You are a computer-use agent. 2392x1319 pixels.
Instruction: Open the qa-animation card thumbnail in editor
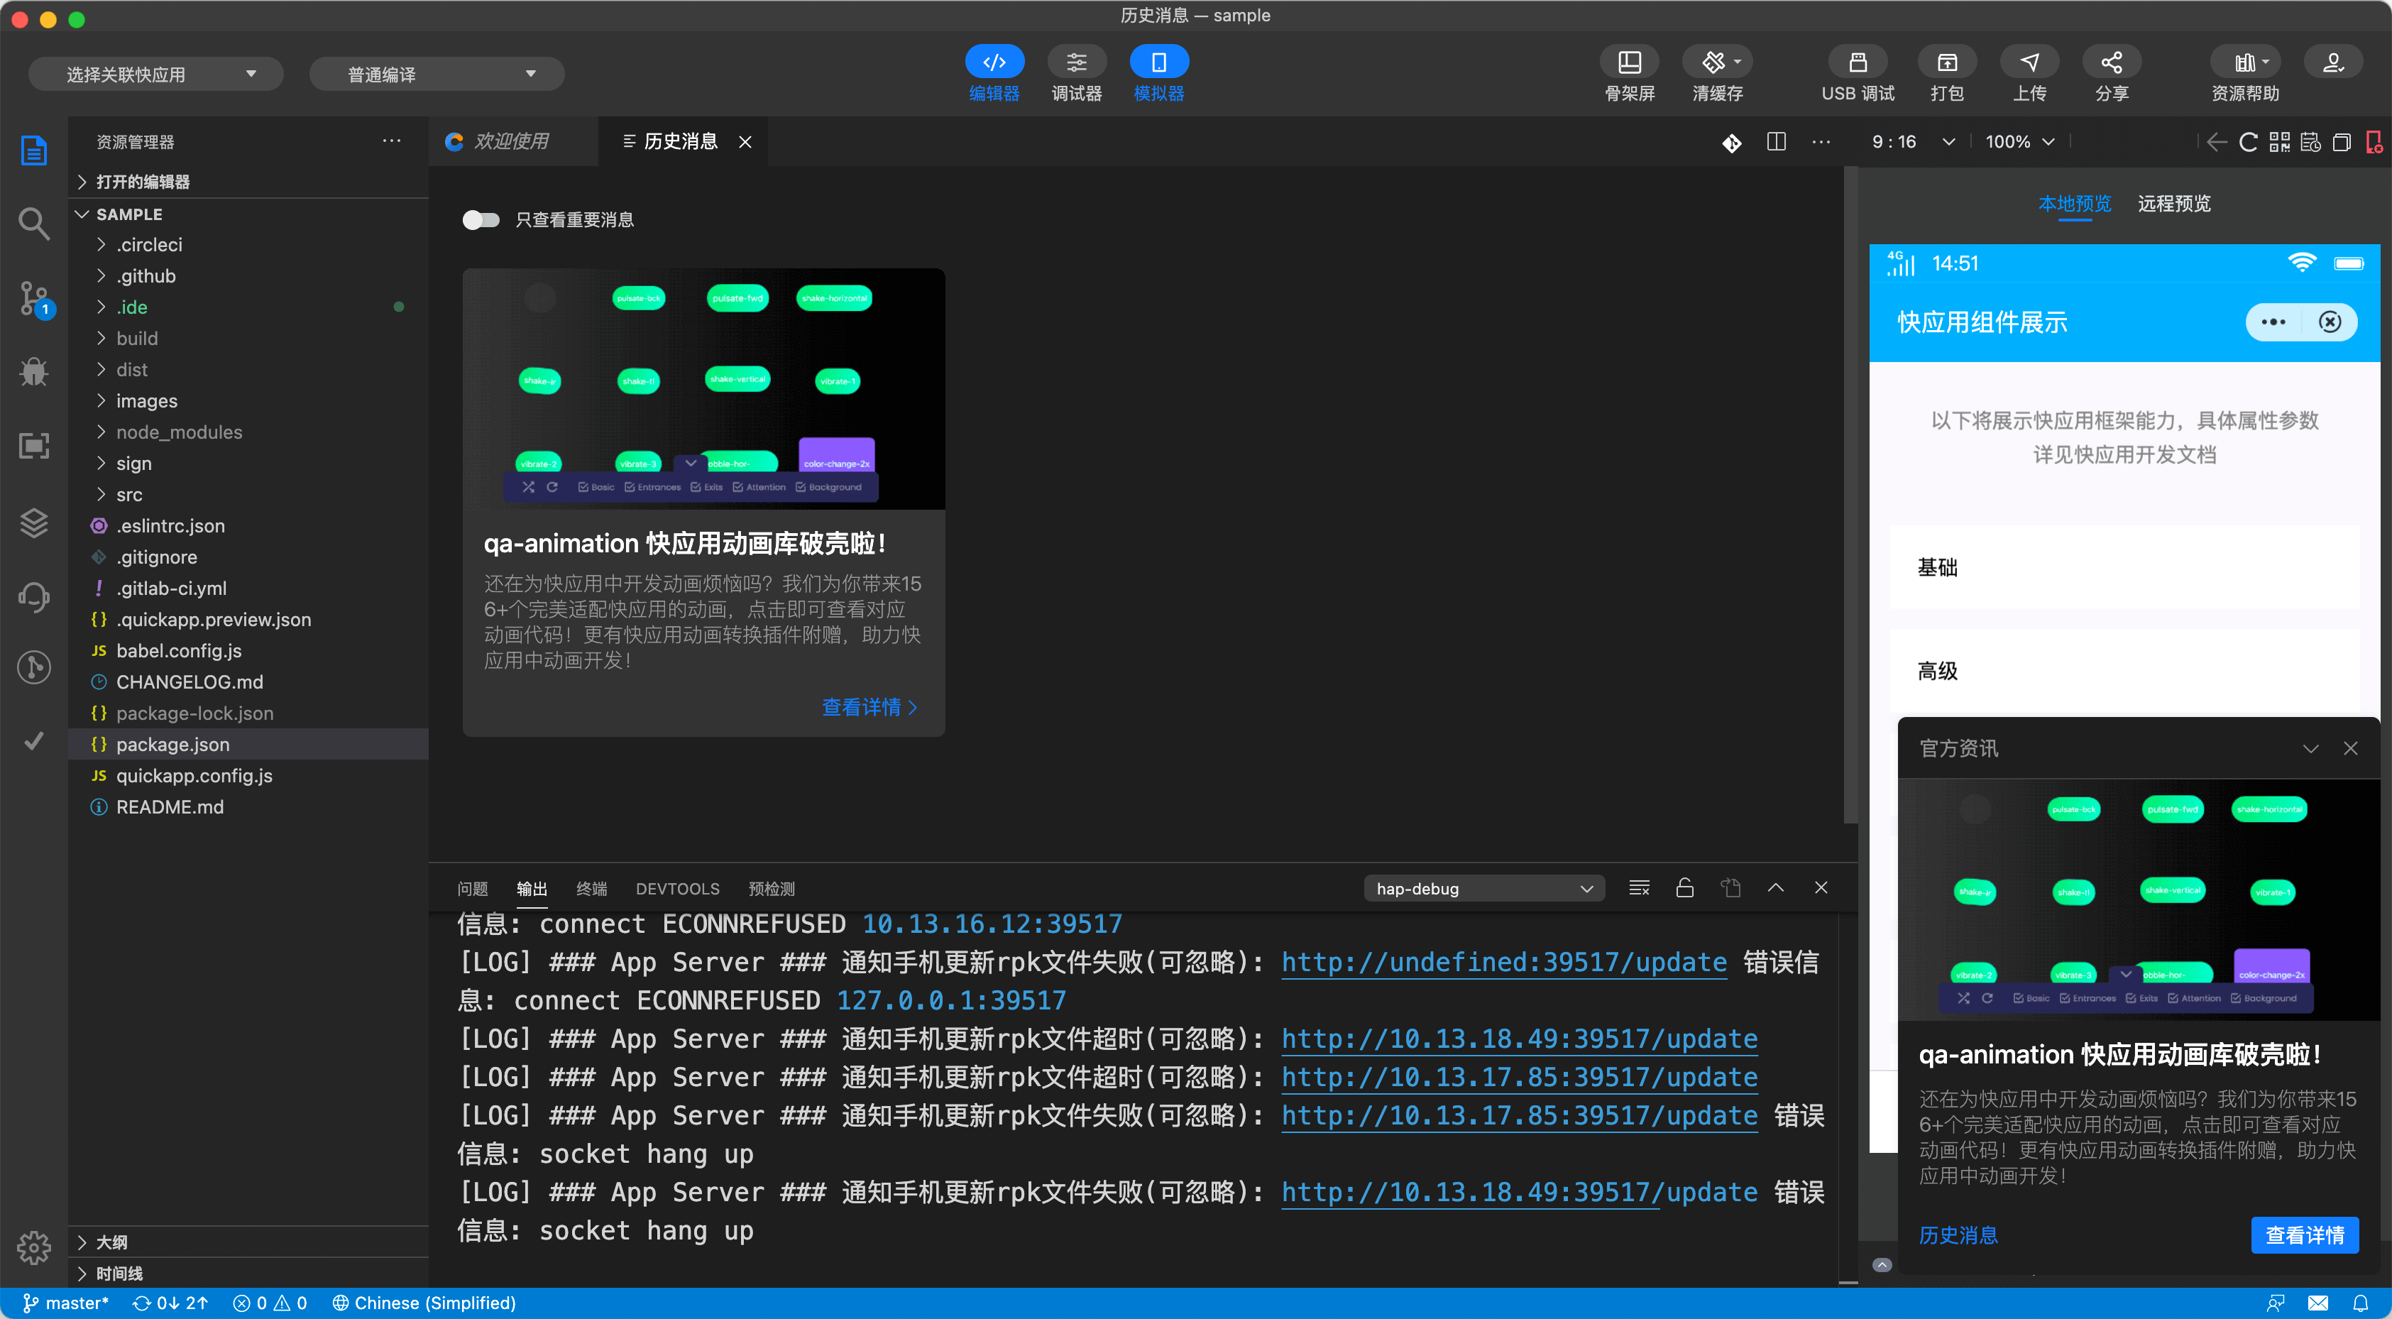(x=703, y=389)
